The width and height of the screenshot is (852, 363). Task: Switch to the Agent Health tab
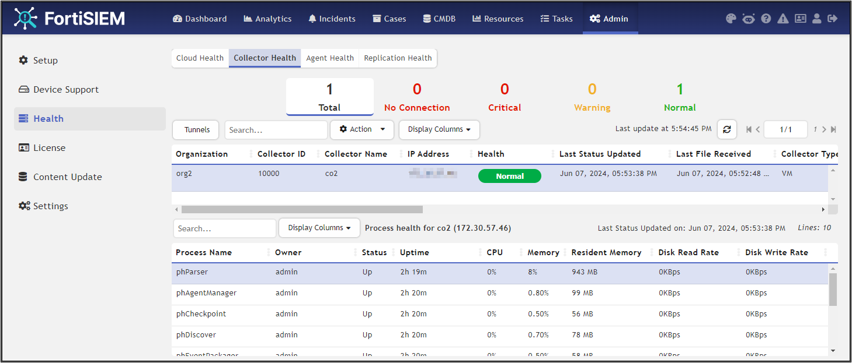point(329,58)
